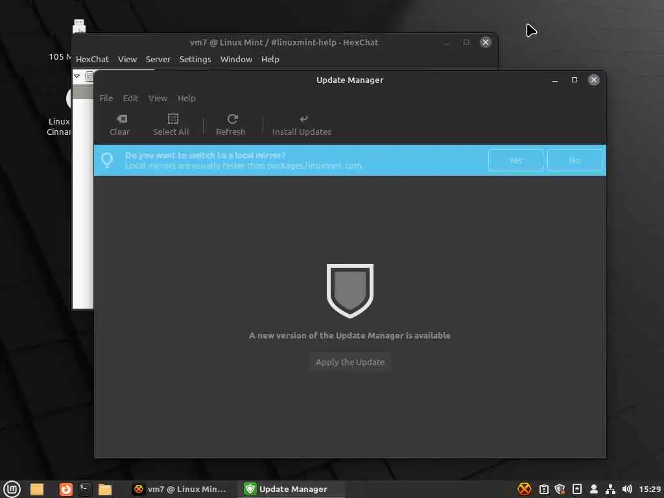This screenshot has width=664, height=498.
Task: Click No to decline local mirror
Action: click(575, 160)
